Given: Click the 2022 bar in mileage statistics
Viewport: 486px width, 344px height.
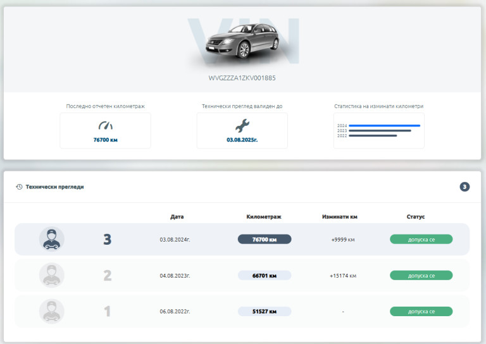Looking at the screenshot, I should pos(373,135).
